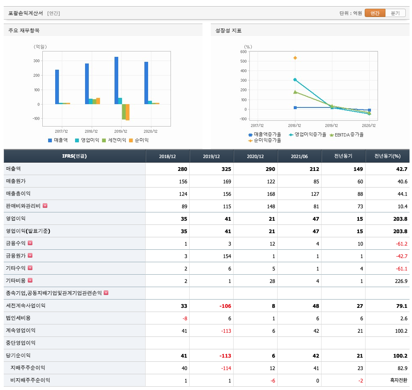Select the 지배주주순이익 row label
The width and height of the screenshot is (412, 390).
28,368
